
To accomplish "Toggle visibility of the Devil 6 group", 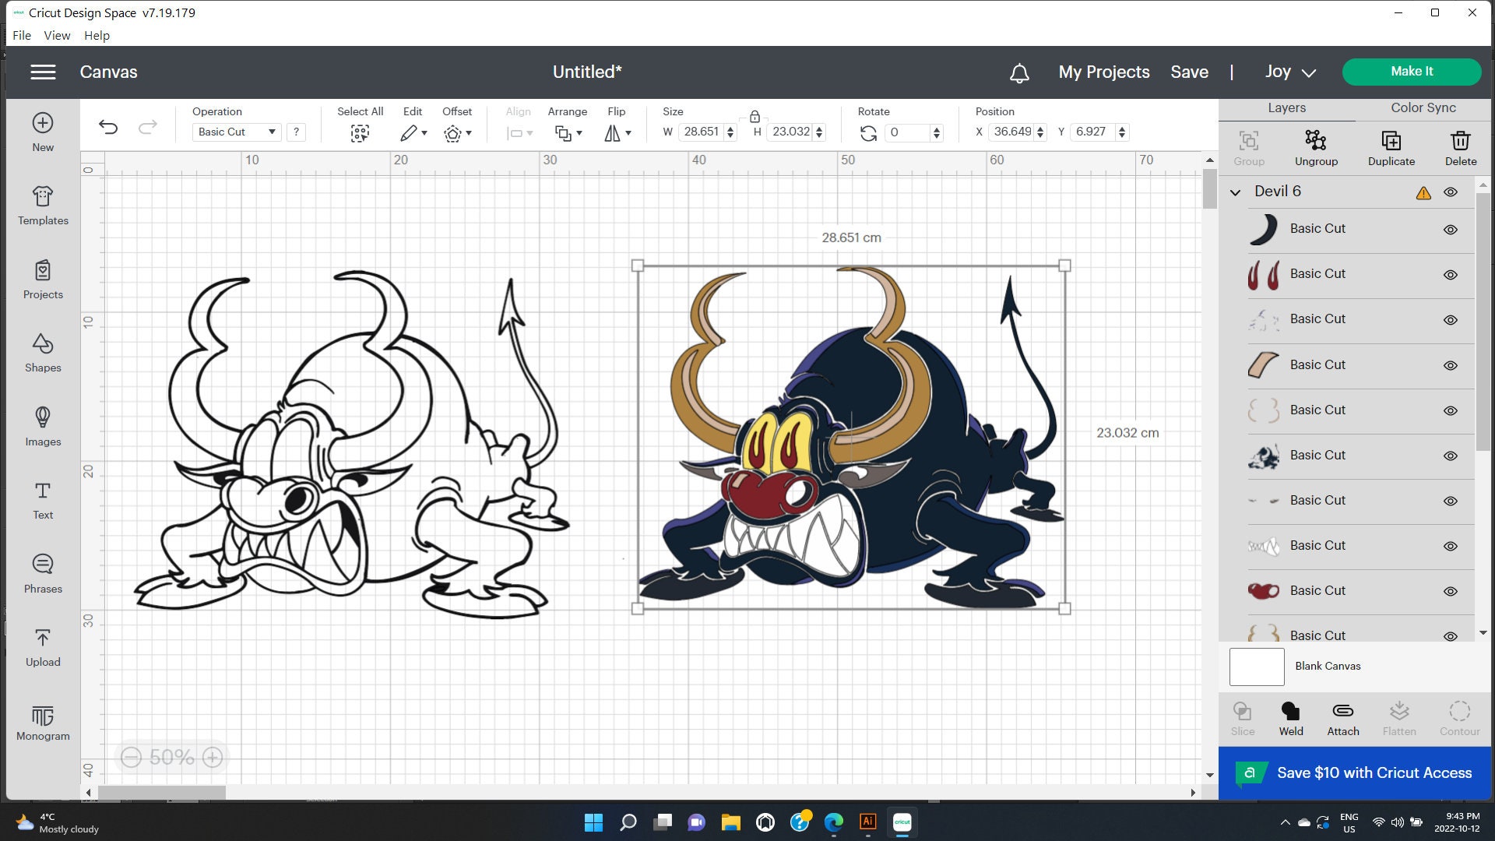I will [x=1451, y=192].
